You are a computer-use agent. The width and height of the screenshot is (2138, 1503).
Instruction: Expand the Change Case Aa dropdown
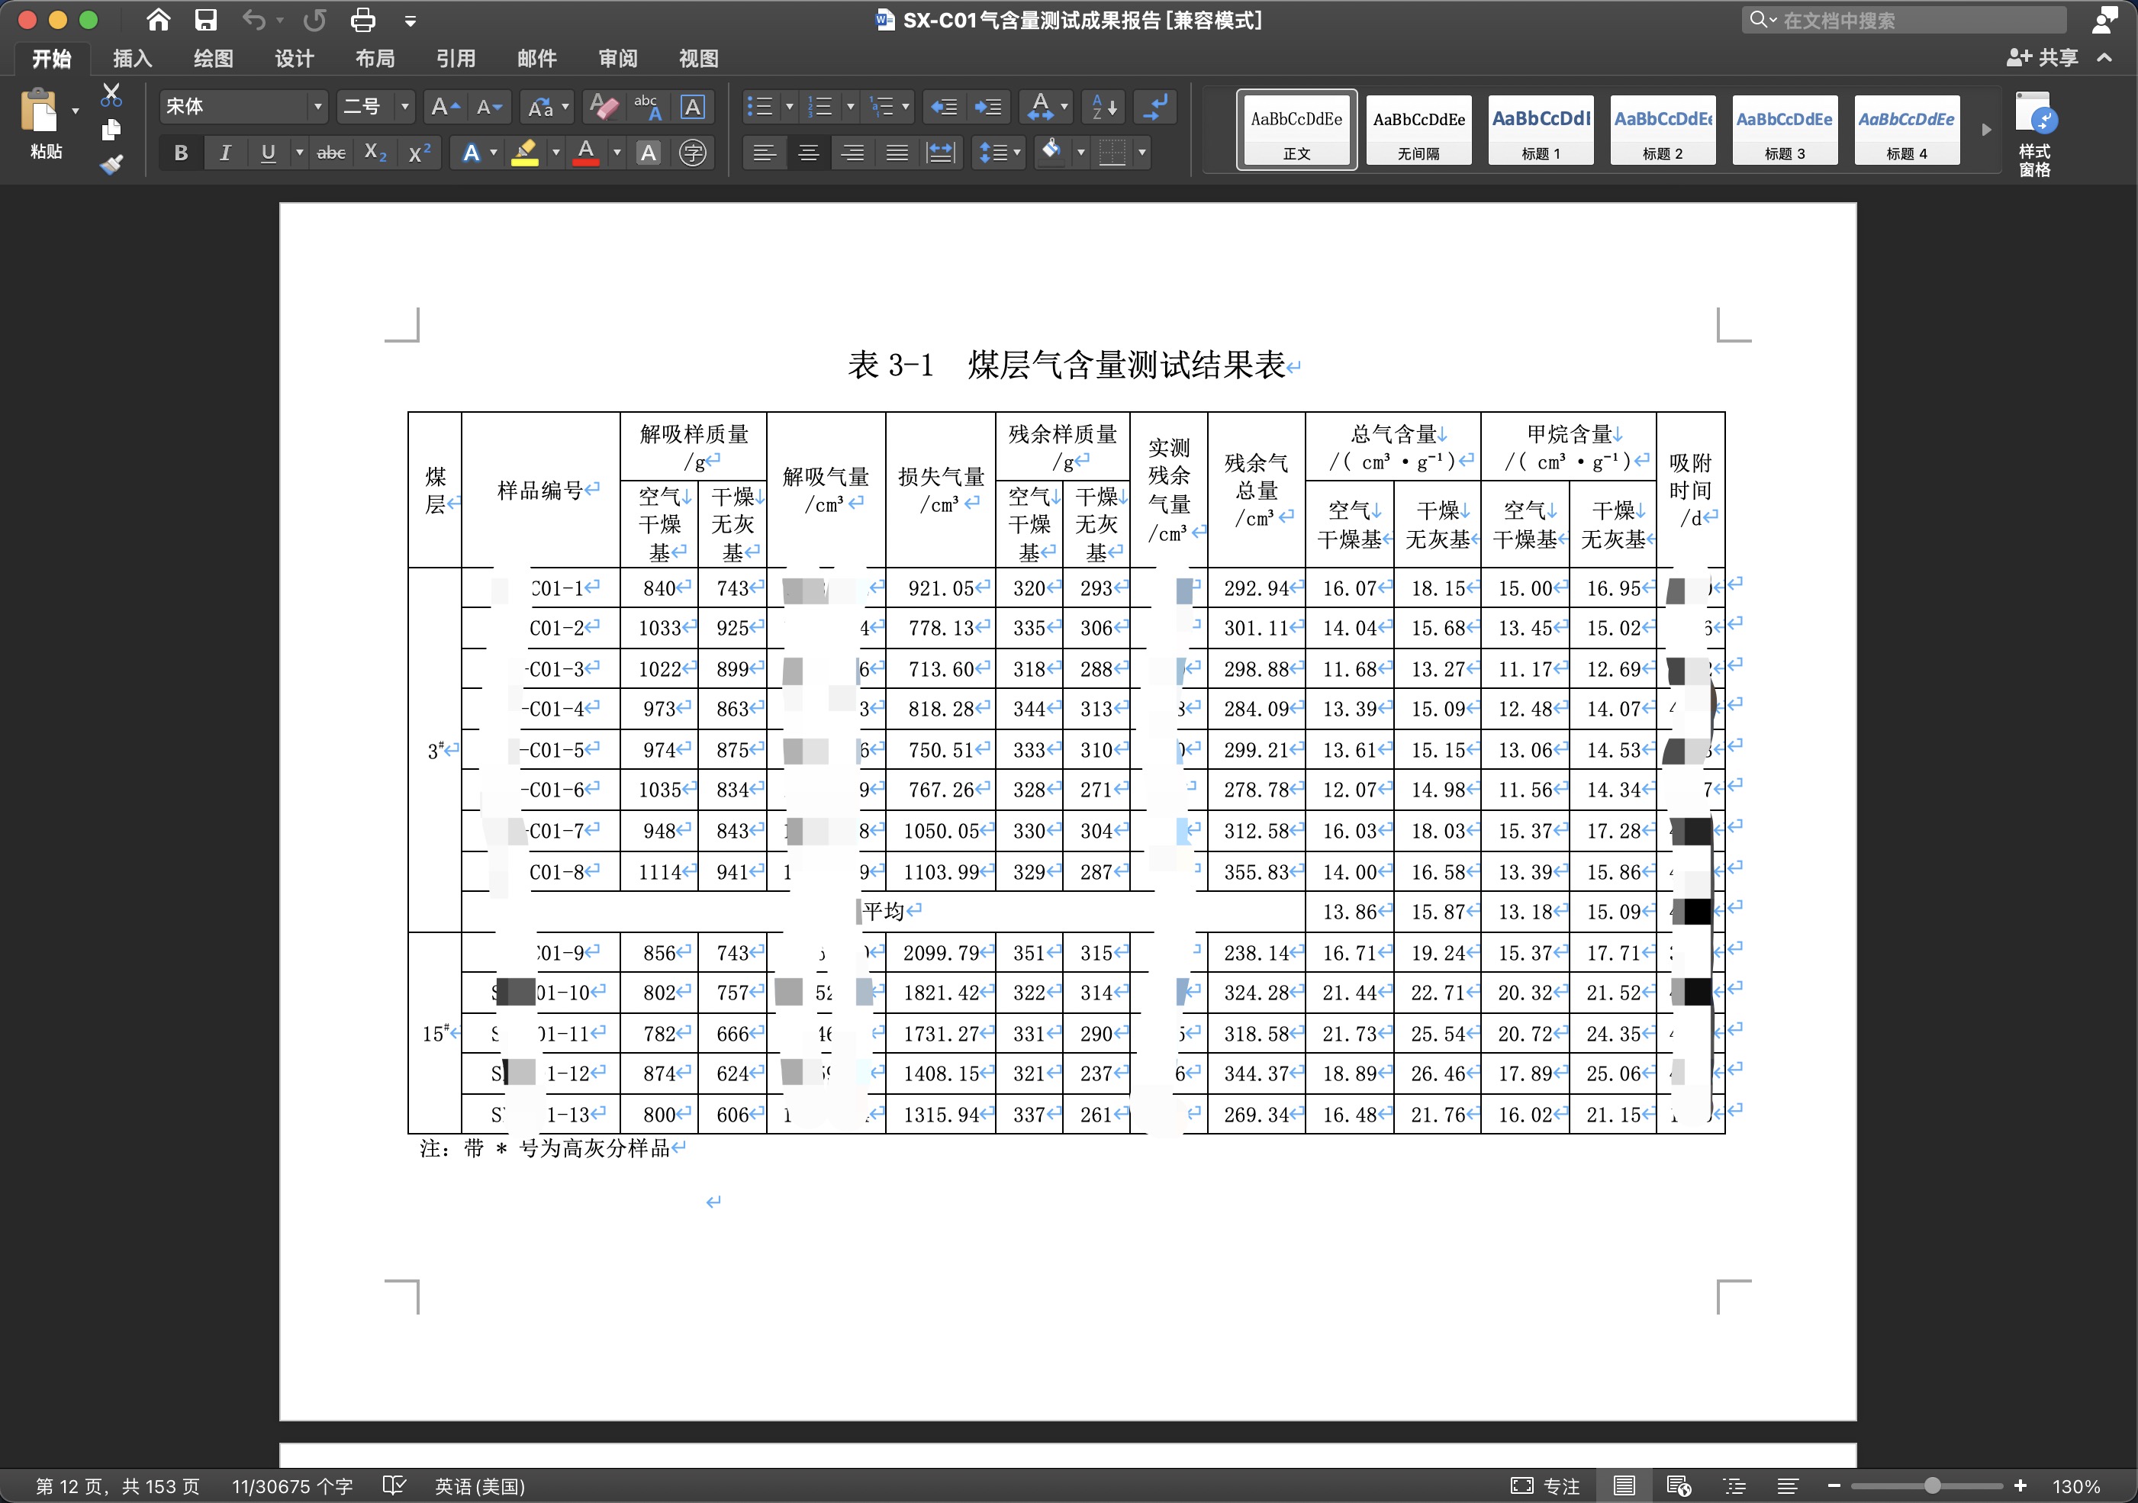[565, 107]
